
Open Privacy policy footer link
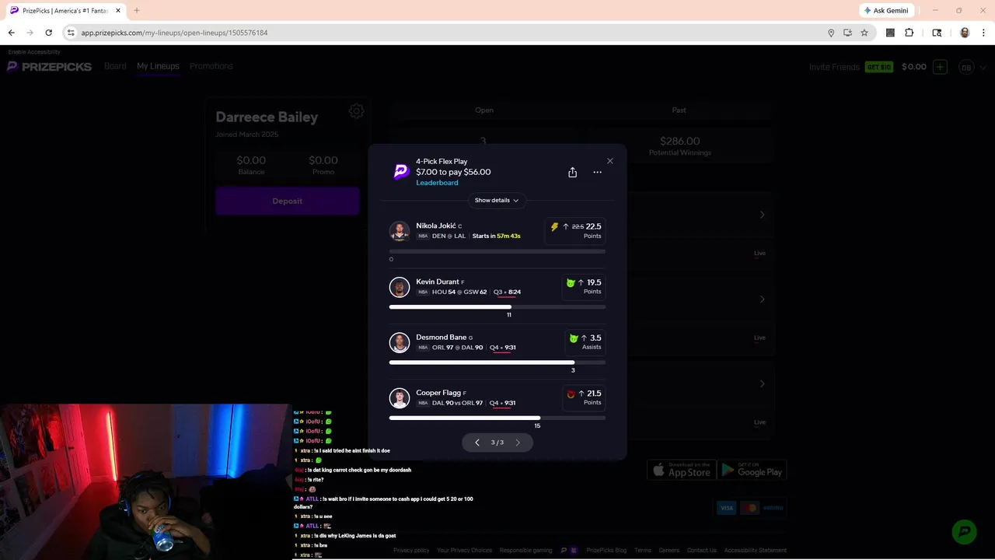(x=411, y=550)
